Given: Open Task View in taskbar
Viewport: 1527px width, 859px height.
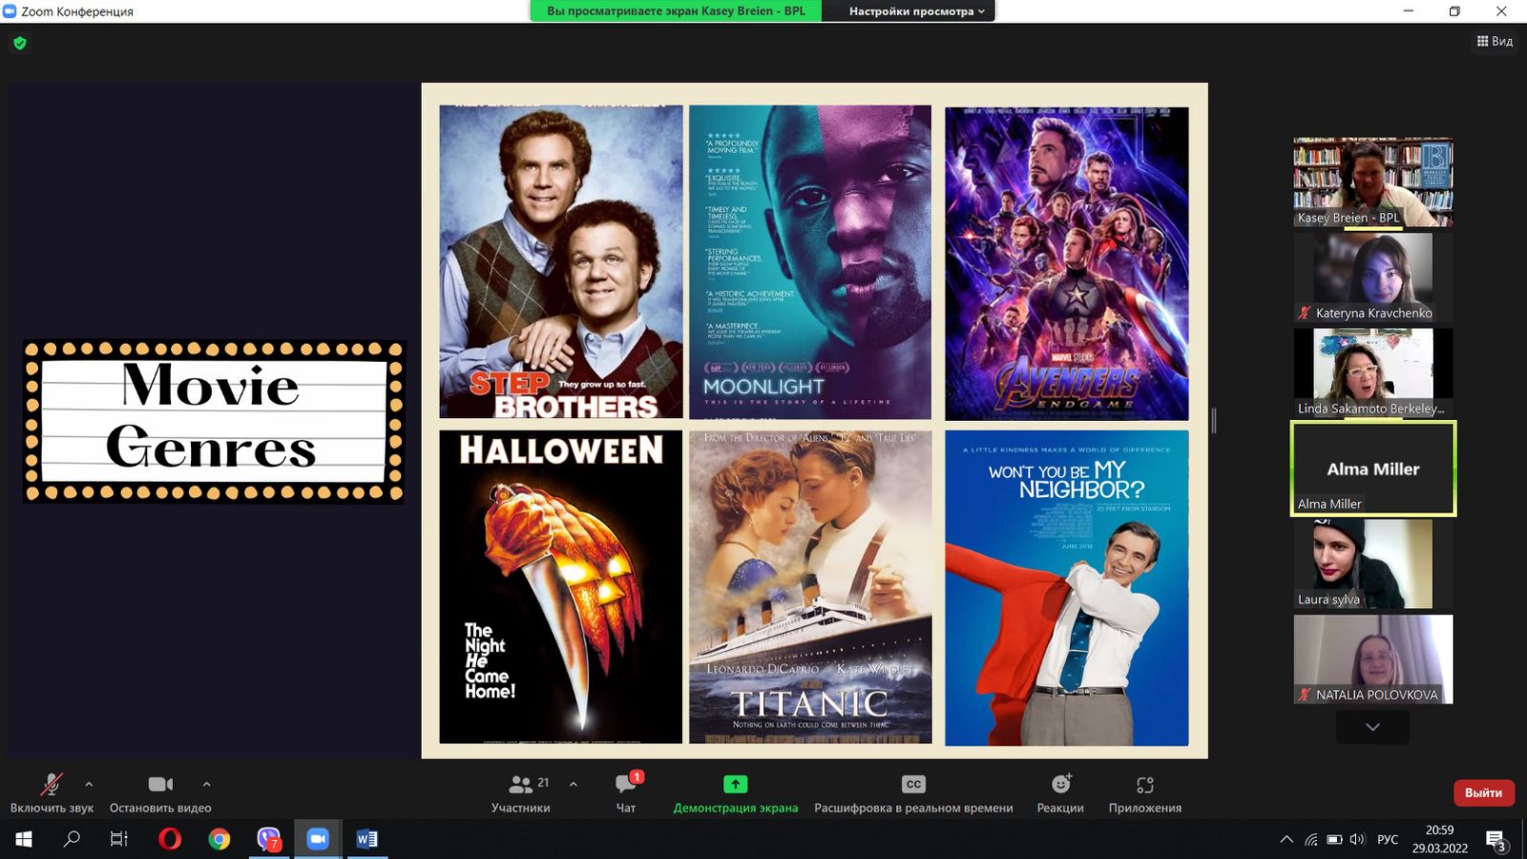Looking at the screenshot, I should coord(119,839).
